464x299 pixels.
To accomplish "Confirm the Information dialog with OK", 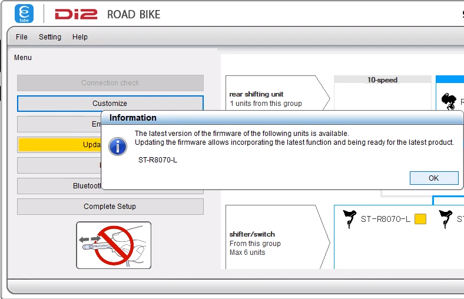I will coord(434,178).
